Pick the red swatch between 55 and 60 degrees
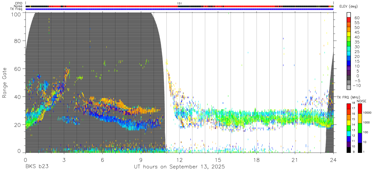 click(x=349, y=20)
